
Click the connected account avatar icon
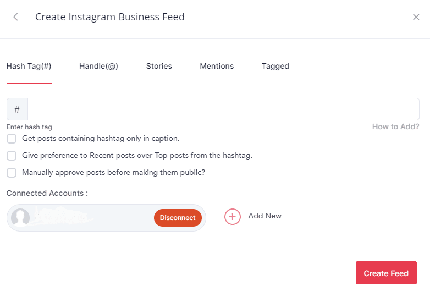(20, 218)
